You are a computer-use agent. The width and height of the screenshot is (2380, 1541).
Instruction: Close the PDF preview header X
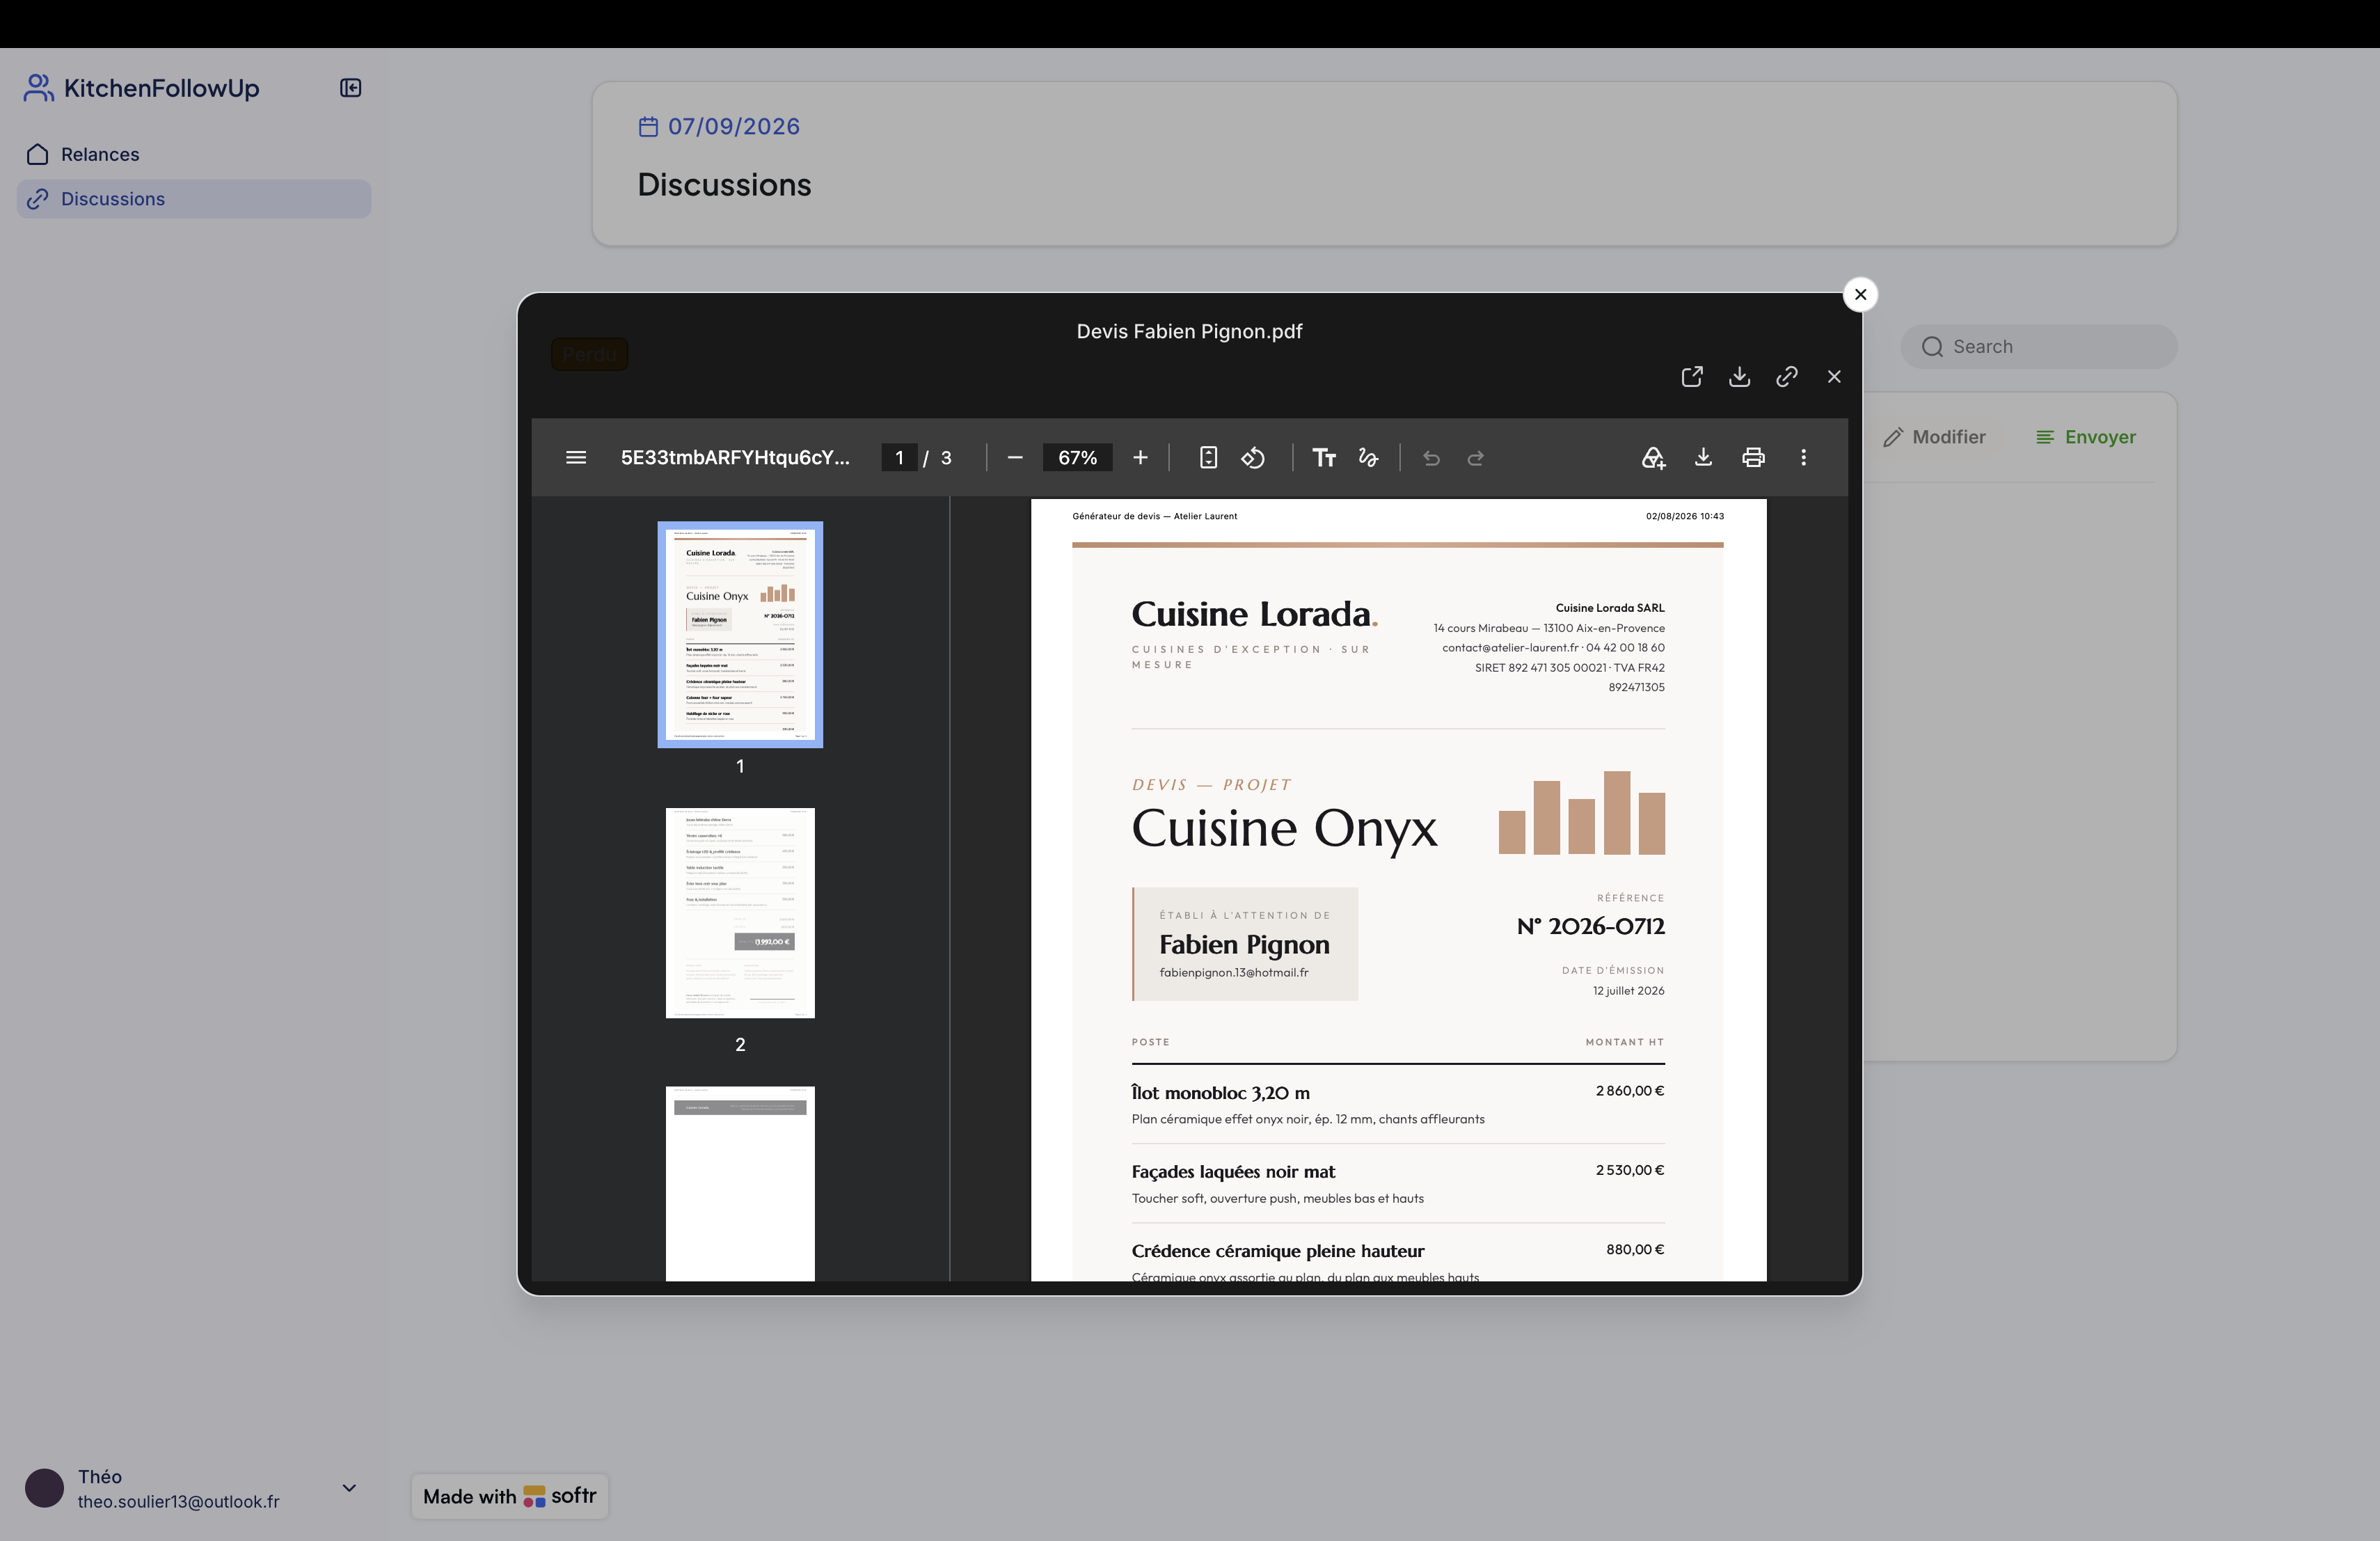pyautogui.click(x=1834, y=376)
